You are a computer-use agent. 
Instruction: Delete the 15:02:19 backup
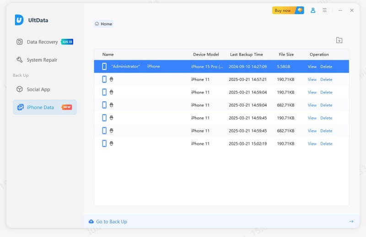click(x=326, y=143)
